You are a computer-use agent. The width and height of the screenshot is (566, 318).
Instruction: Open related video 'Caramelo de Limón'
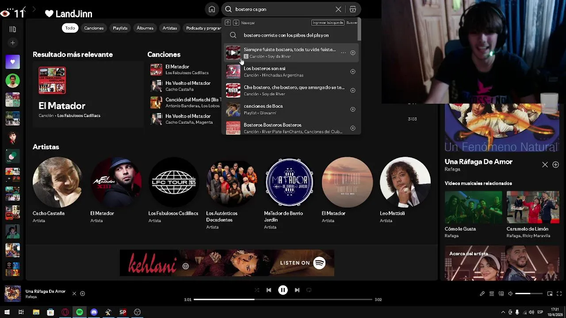pyautogui.click(x=533, y=214)
